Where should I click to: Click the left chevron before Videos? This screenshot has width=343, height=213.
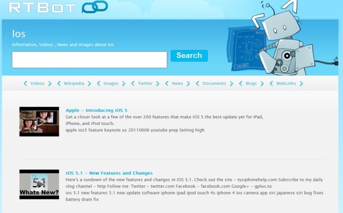pos(25,83)
